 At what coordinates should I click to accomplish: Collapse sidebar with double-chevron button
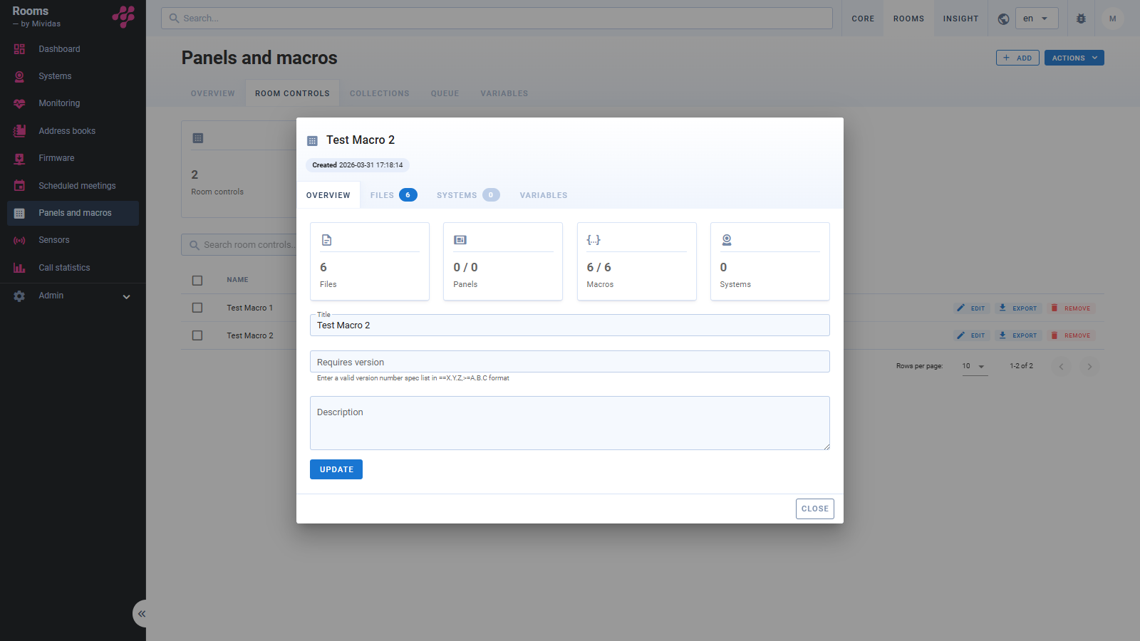(141, 613)
